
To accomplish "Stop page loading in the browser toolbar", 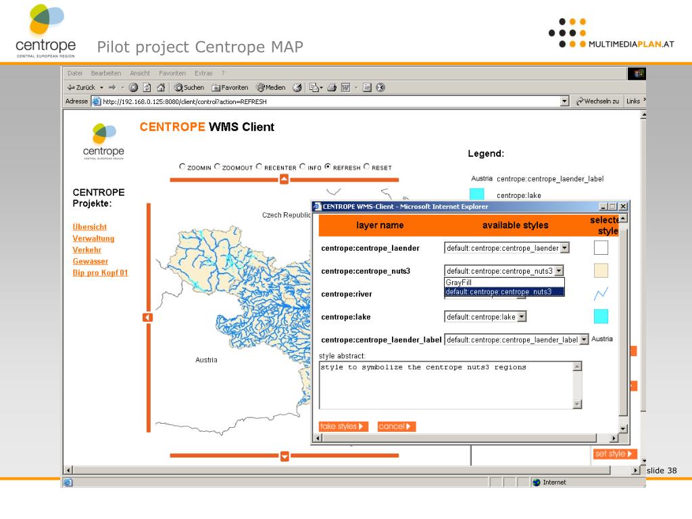I will (x=133, y=87).
